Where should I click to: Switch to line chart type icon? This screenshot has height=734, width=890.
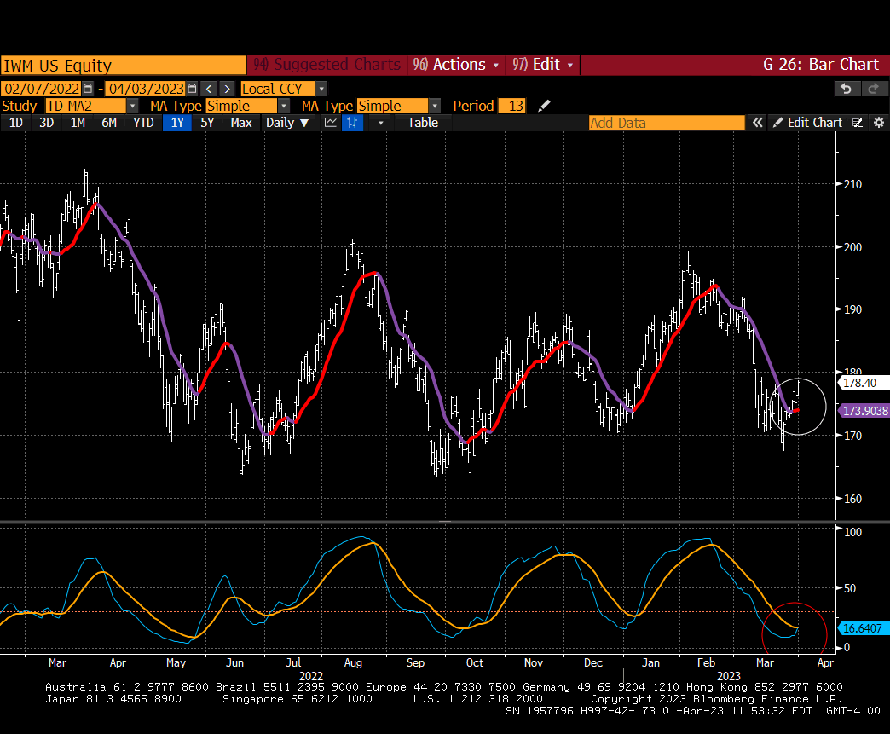point(331,123)
